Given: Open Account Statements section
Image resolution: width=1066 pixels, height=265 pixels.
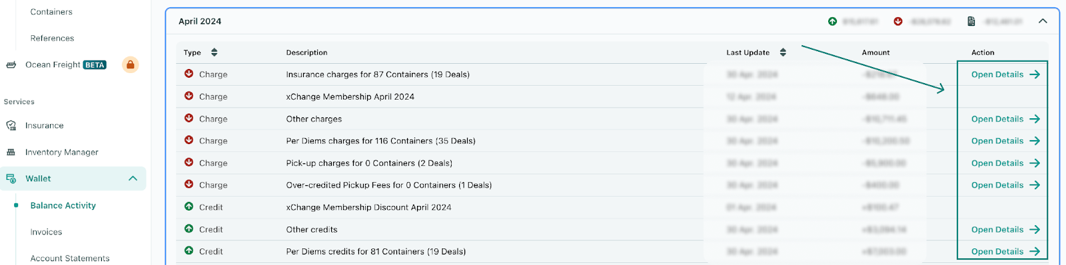Looking at the screenshot, I should tap(70, 258).
